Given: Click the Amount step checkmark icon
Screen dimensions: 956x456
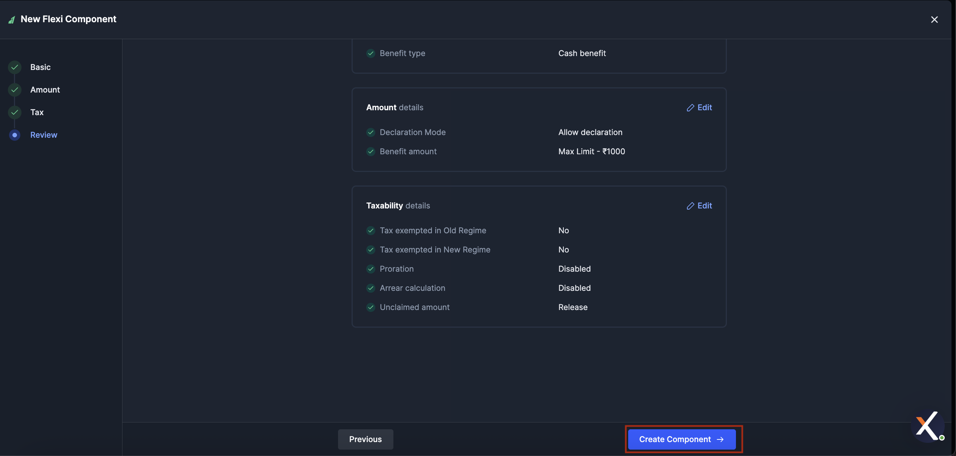Looking at the screenshot, I should [x=15, y=90].
